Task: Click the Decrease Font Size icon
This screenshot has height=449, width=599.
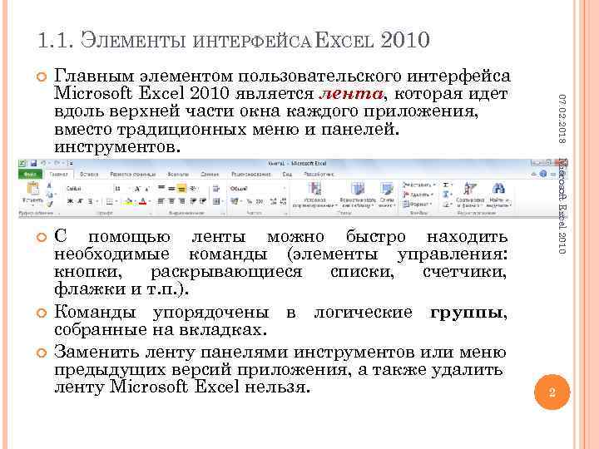Action: tap(146, 189)
